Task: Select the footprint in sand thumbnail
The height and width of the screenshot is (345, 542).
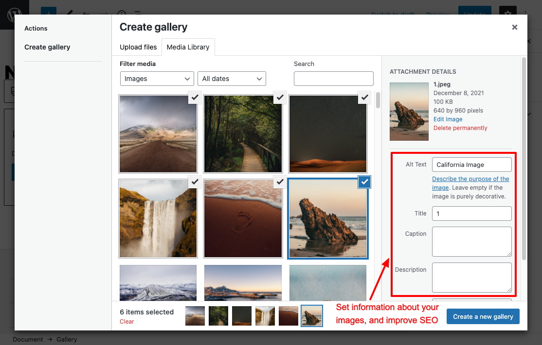Action: [x=243, y=218]
